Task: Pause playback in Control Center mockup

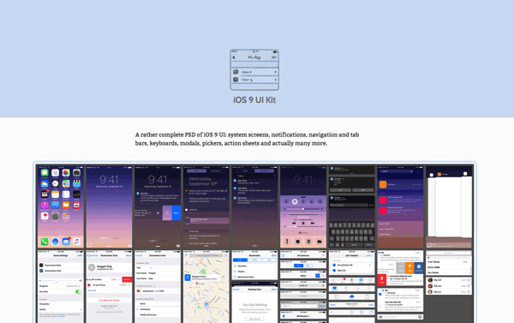Action: pos(303,224)
